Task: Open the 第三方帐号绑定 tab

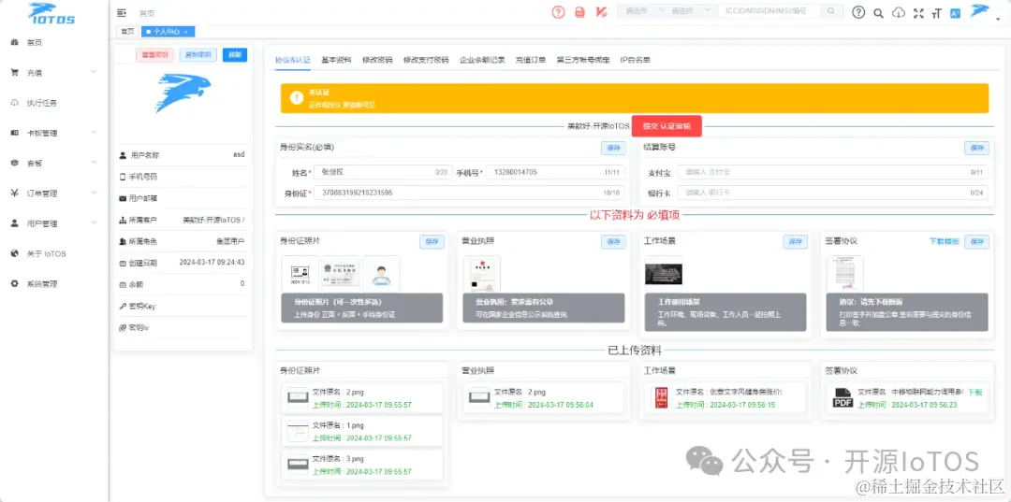Action: tap(583, 60)
